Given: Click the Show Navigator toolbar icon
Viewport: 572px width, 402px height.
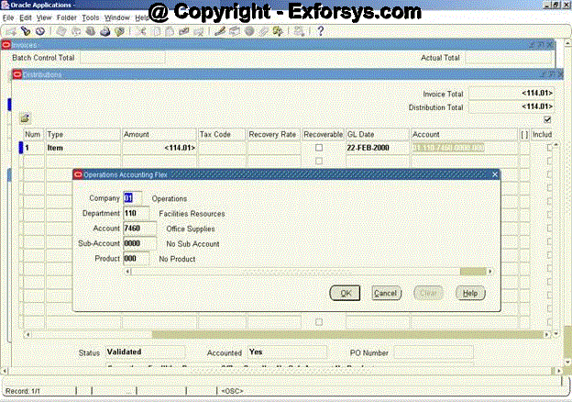Looking at the screenshot, I should pos(39,31).
